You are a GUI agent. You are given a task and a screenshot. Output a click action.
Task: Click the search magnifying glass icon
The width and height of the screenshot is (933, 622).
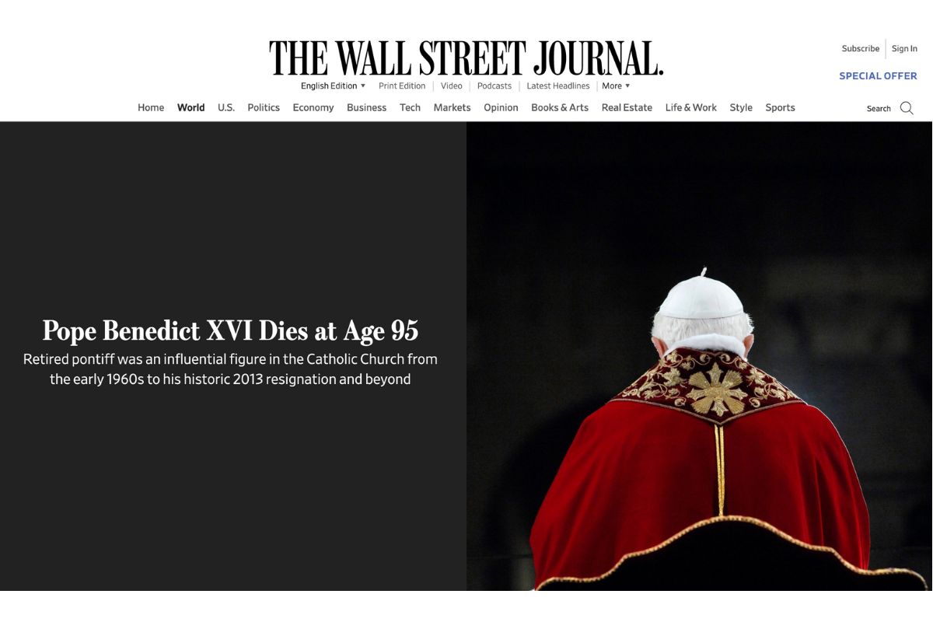[907, 108]
